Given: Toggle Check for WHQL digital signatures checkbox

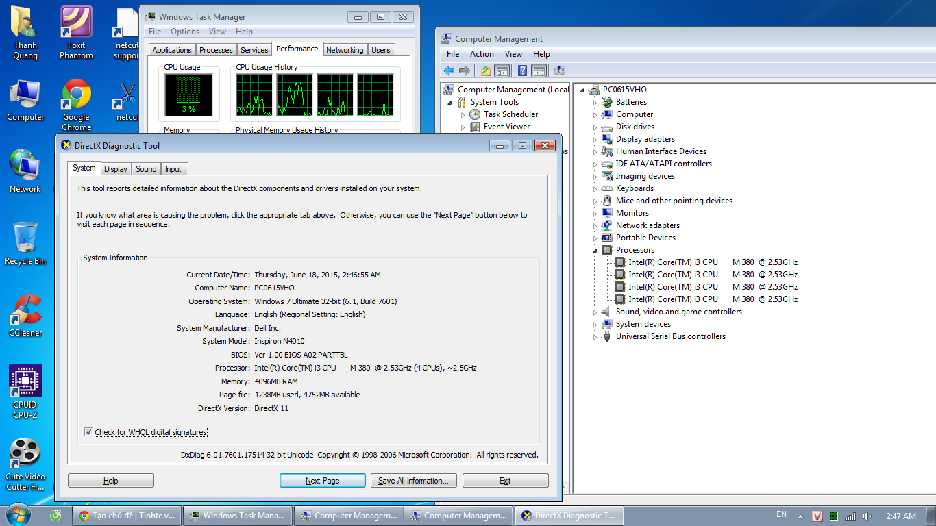Looking at the screenshot, I should [x=88, y=432].
